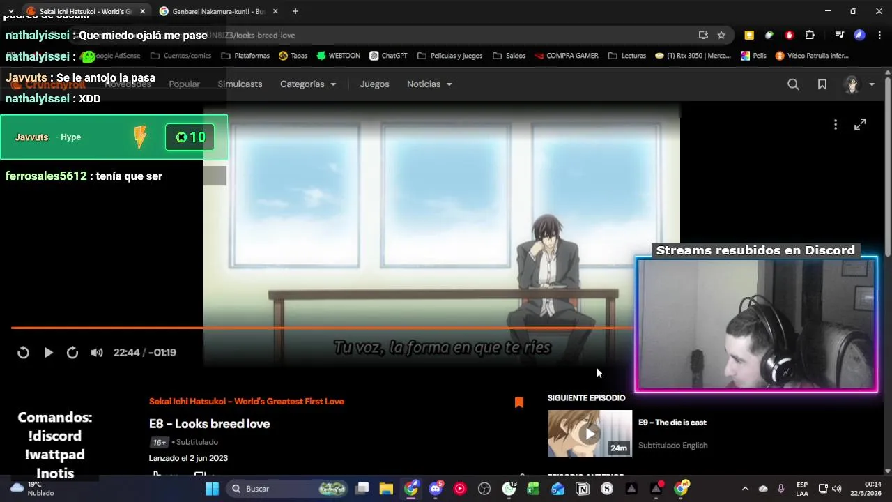Open the WEBTOON bookmark
The width and height of the screenshot is (892, 502).
pos(338,56)
